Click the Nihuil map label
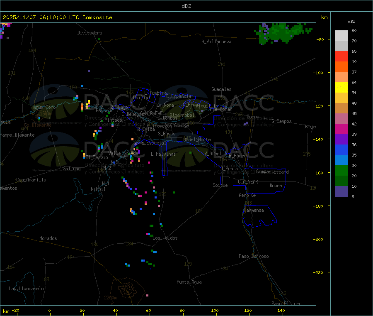The width and height of the screenshot is (373, 316). pos(98,189)
